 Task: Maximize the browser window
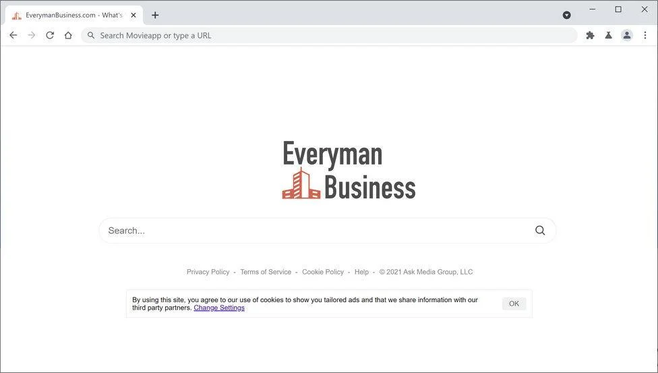[x=618, y=9]
